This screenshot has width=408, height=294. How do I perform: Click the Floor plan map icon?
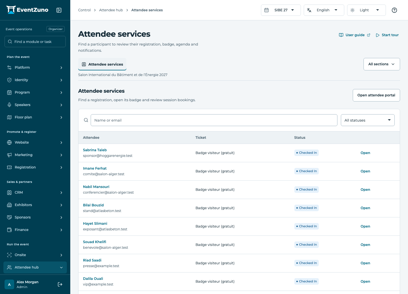(x=9, y=117)
